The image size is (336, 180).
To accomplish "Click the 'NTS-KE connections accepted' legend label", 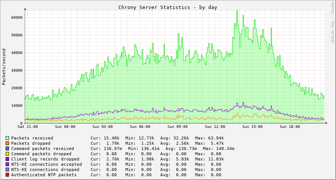I will [46, 164].
